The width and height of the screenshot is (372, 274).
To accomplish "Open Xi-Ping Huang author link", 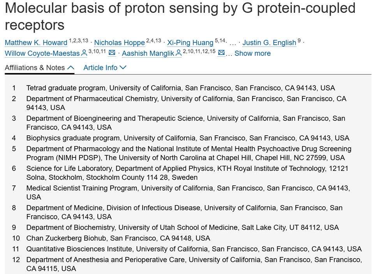I will (x=190, y=43).
